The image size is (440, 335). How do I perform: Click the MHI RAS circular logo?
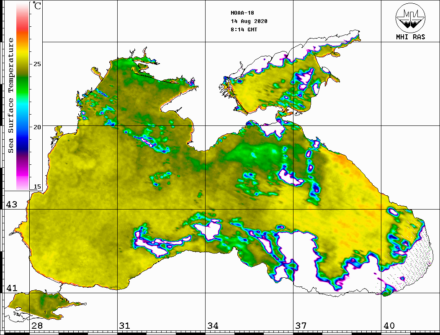point(410,18)
